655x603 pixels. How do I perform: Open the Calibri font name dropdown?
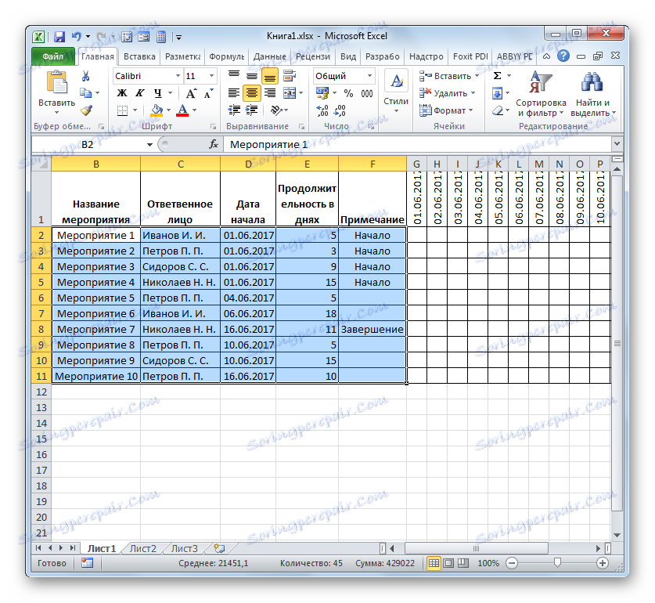[x=178, y=76]
